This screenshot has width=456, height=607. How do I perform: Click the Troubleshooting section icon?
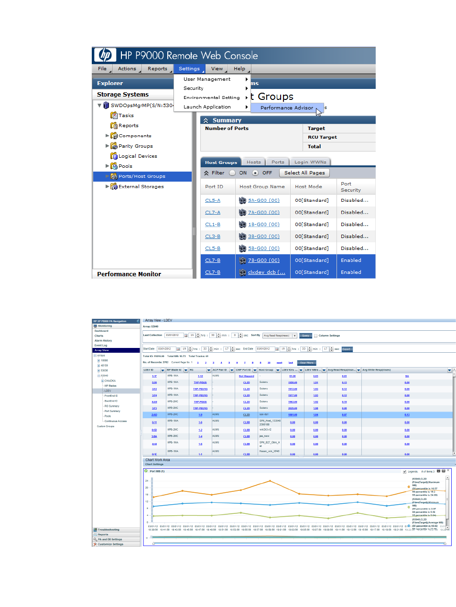pos(95,530)
